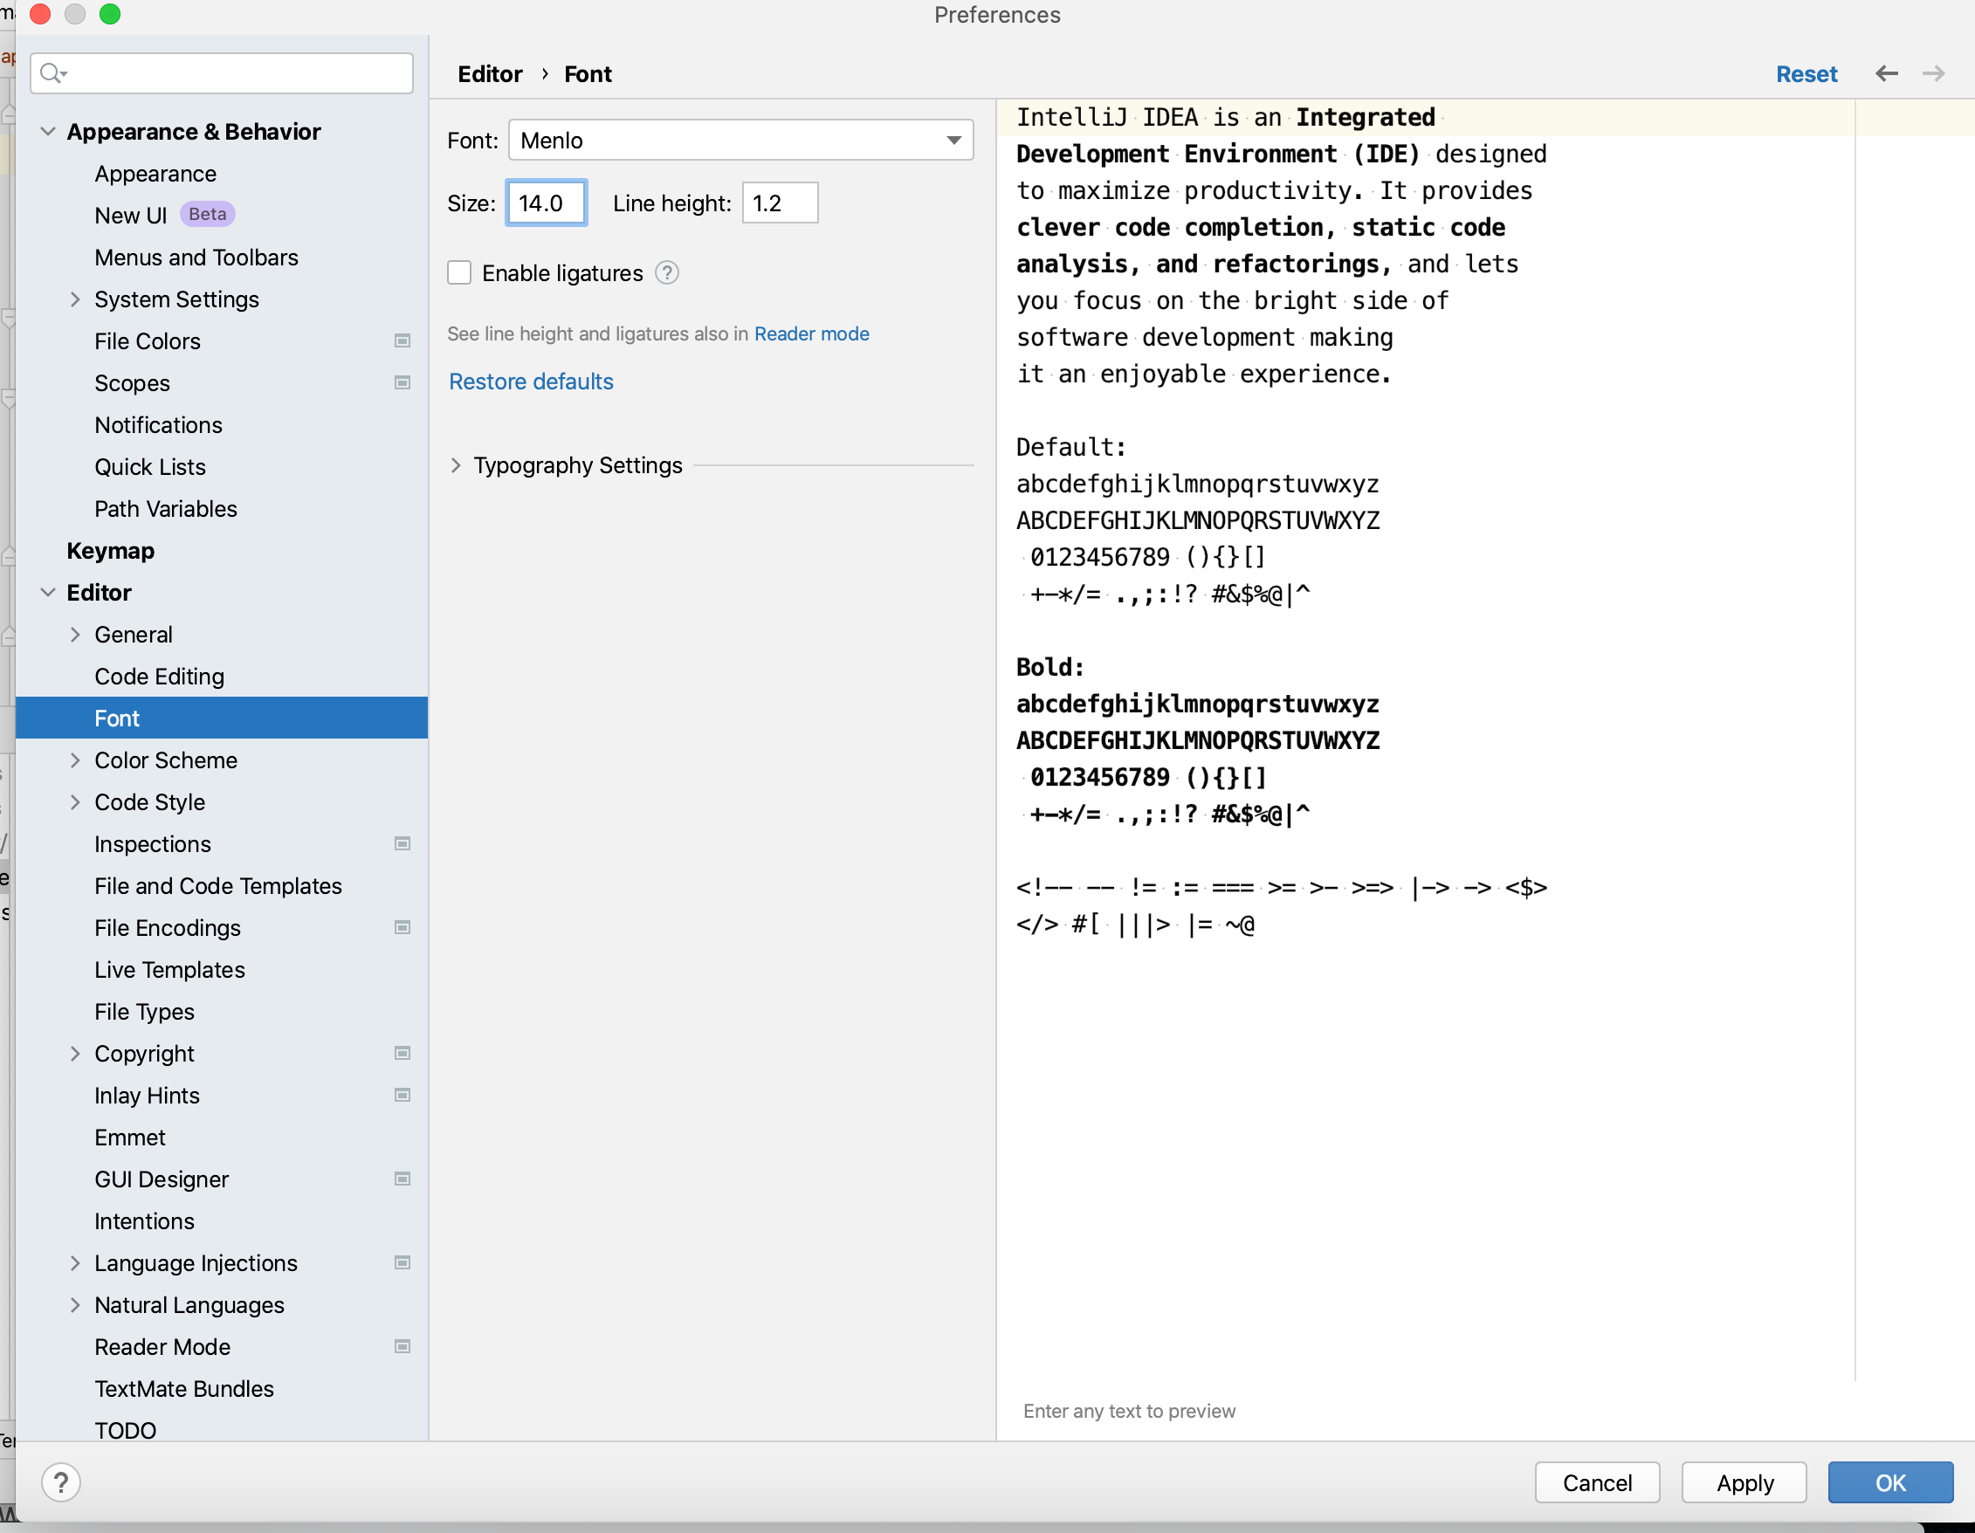Click Reset in the top right
This screenshot has width=1975, height=1533.
point(1805,74)
